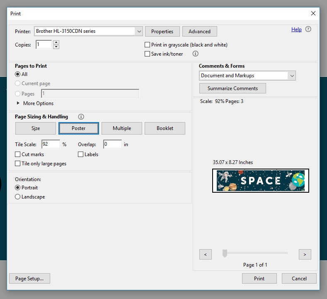327x299 pixels.
Task: Enable the Labels checkbox
Action: click(80, 154)
